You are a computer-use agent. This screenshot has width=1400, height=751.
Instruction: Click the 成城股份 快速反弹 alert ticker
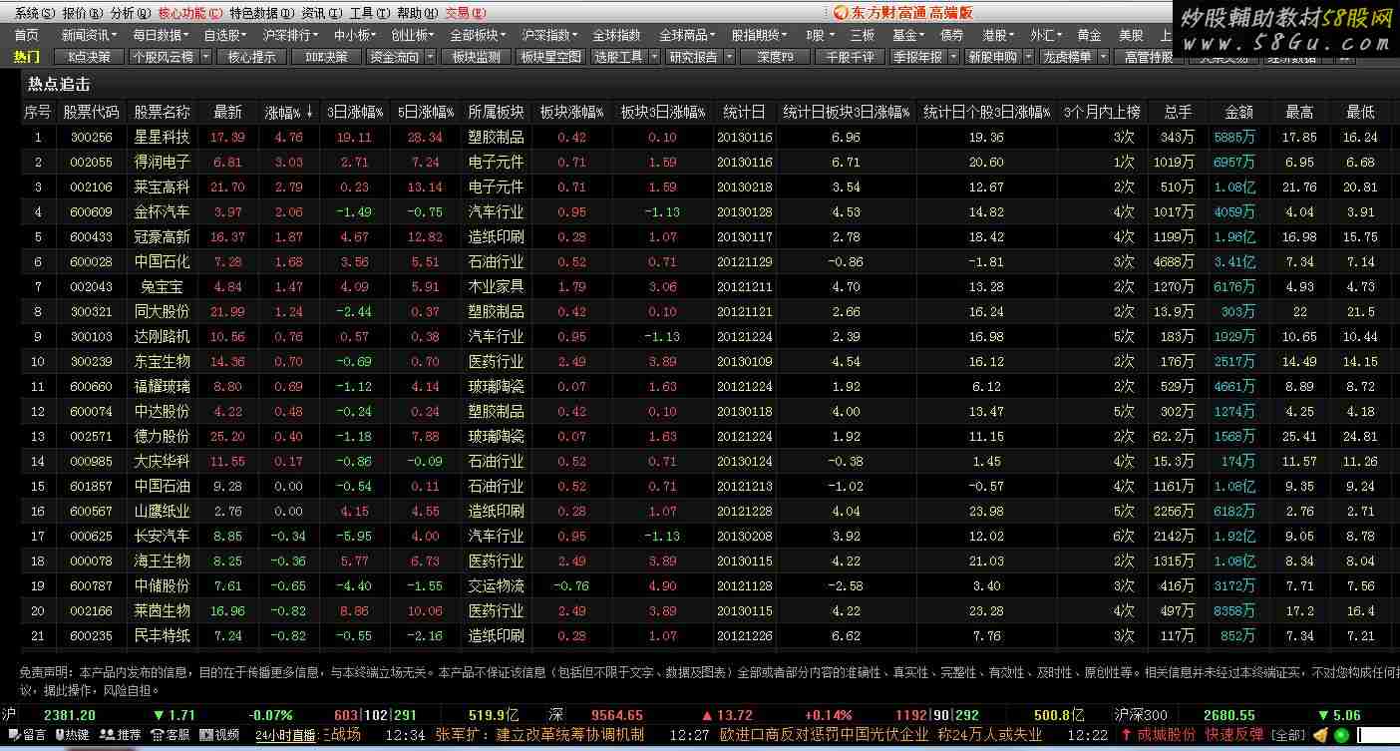pyautogui.click(x=1195, y=735)
